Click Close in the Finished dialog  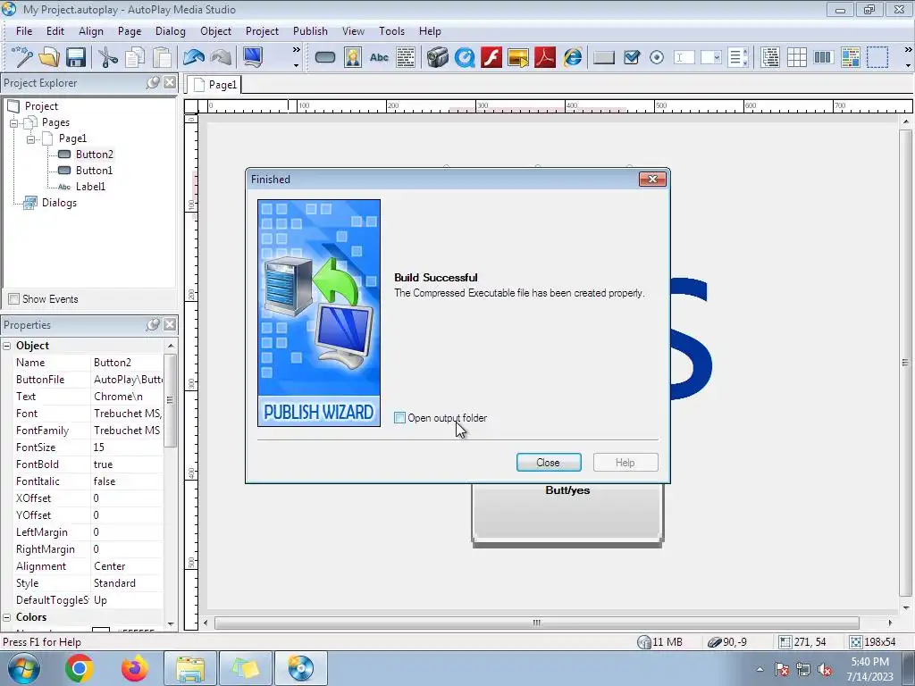click(549, 463)
